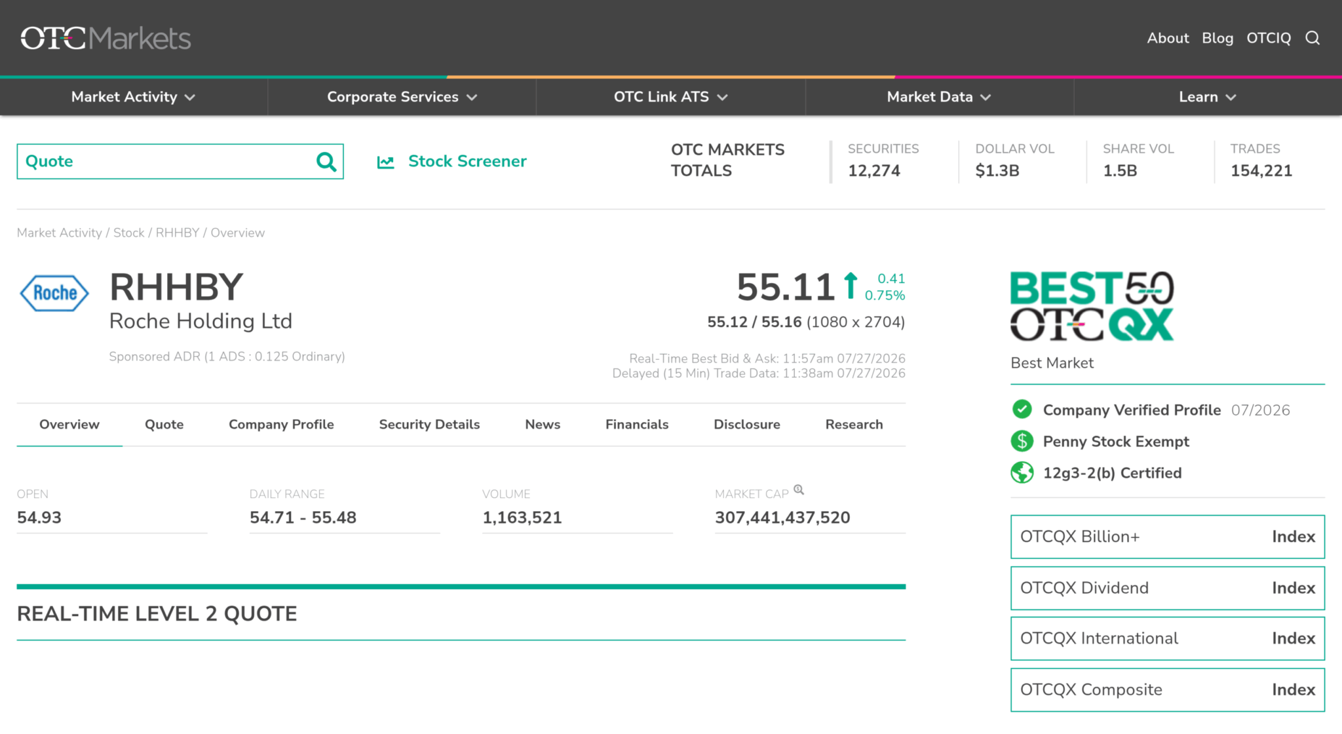Click the market cap value 307,441,437,520
1342x734 pixels.
tap(782, 518)
